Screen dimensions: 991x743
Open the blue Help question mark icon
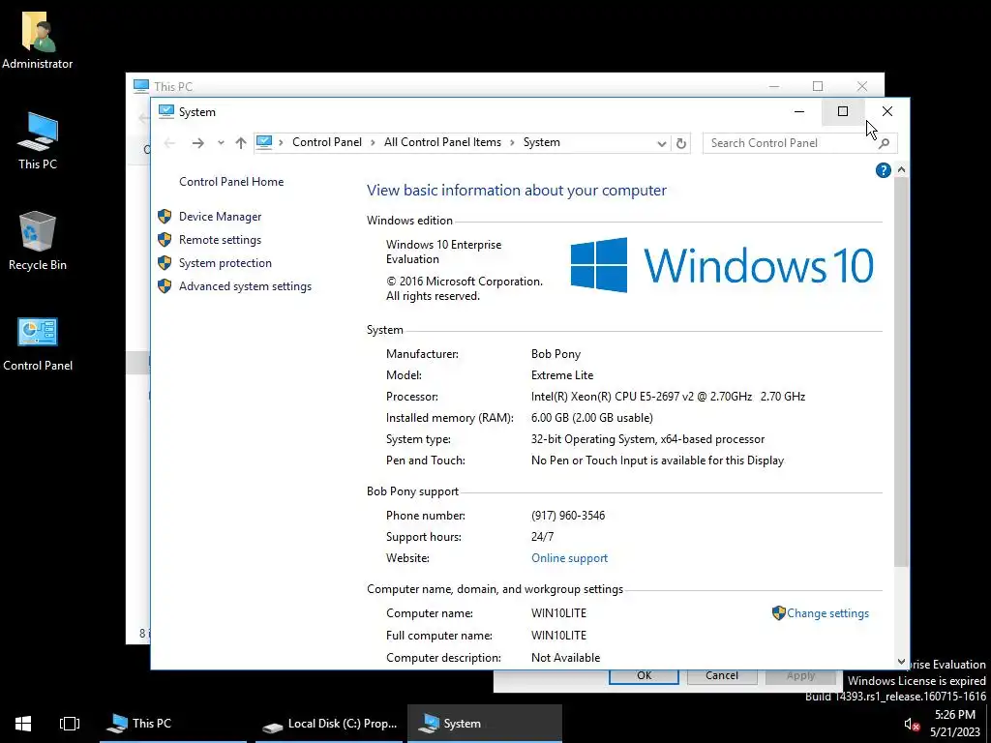coord(883,170)
